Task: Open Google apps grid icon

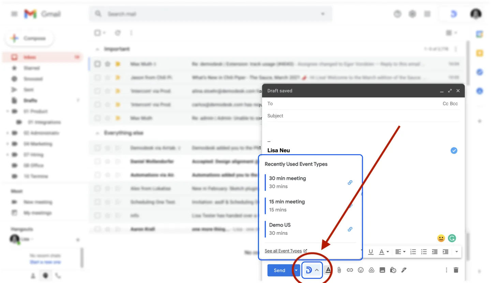Action: pos(427,14)
